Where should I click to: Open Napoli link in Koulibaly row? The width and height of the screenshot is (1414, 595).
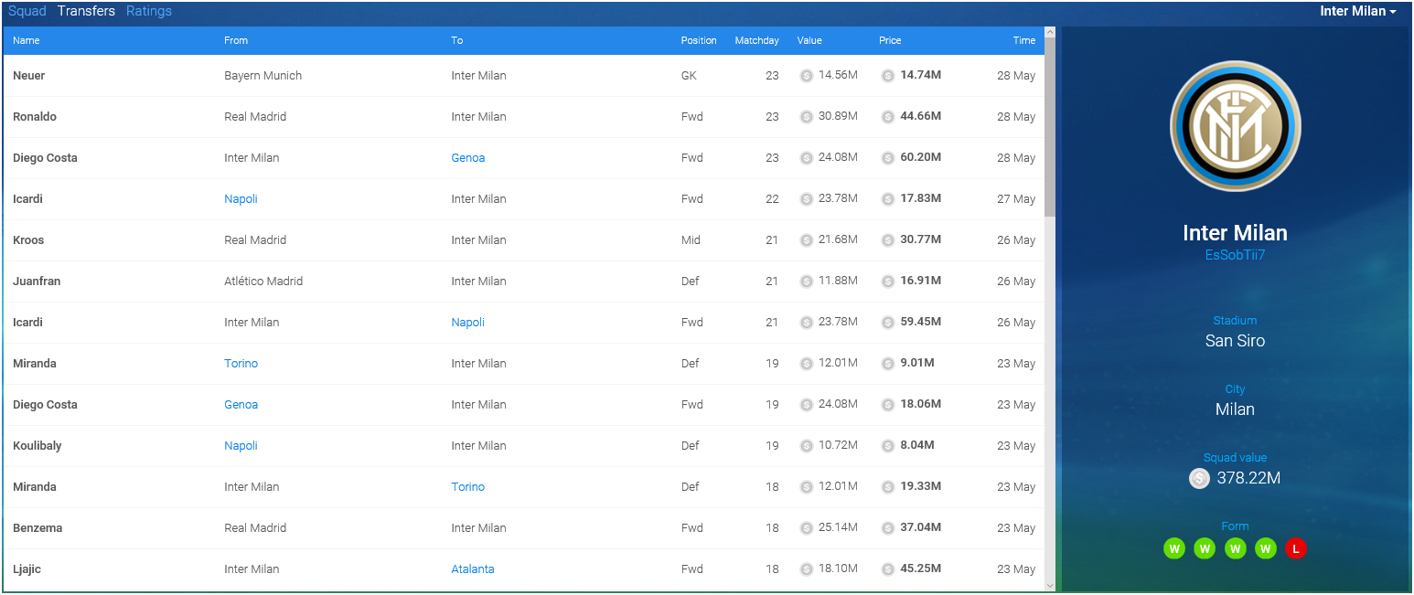tap(241, 446)
